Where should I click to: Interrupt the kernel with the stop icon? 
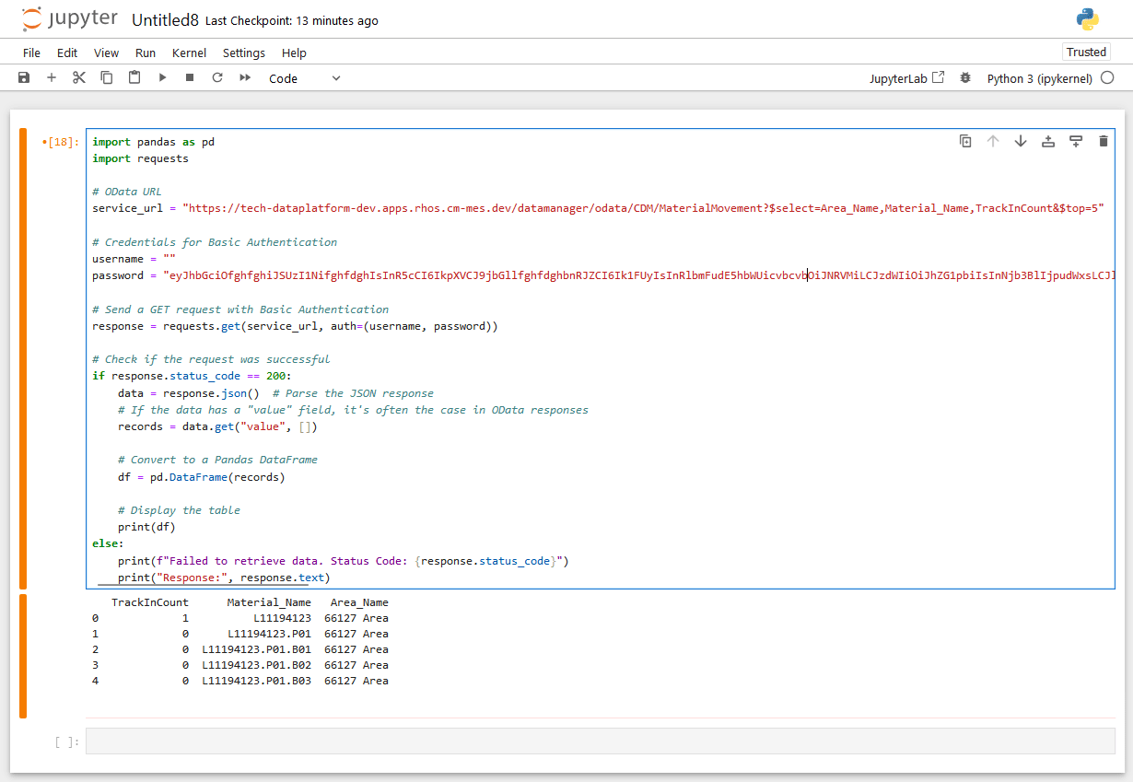[x=190, y=78]
